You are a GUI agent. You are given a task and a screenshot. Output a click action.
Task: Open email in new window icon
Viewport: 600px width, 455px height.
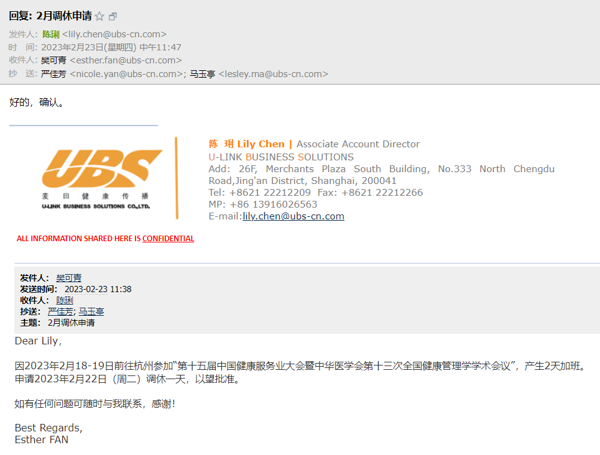coord(113,16)
